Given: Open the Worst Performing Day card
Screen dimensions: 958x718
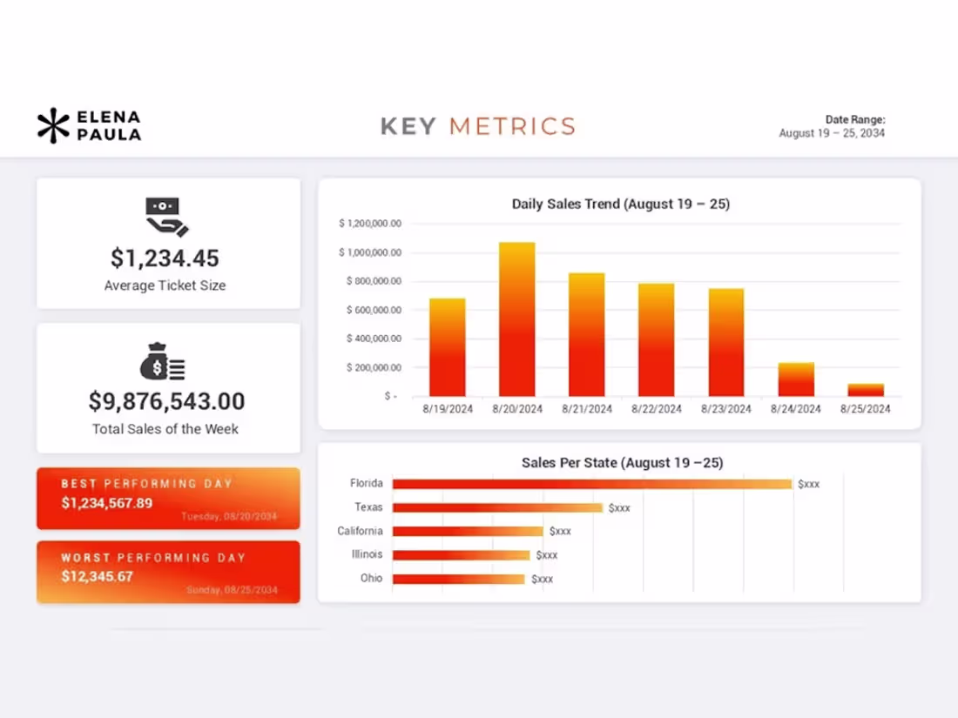Looking at the screenshot, I should (168, 572).
